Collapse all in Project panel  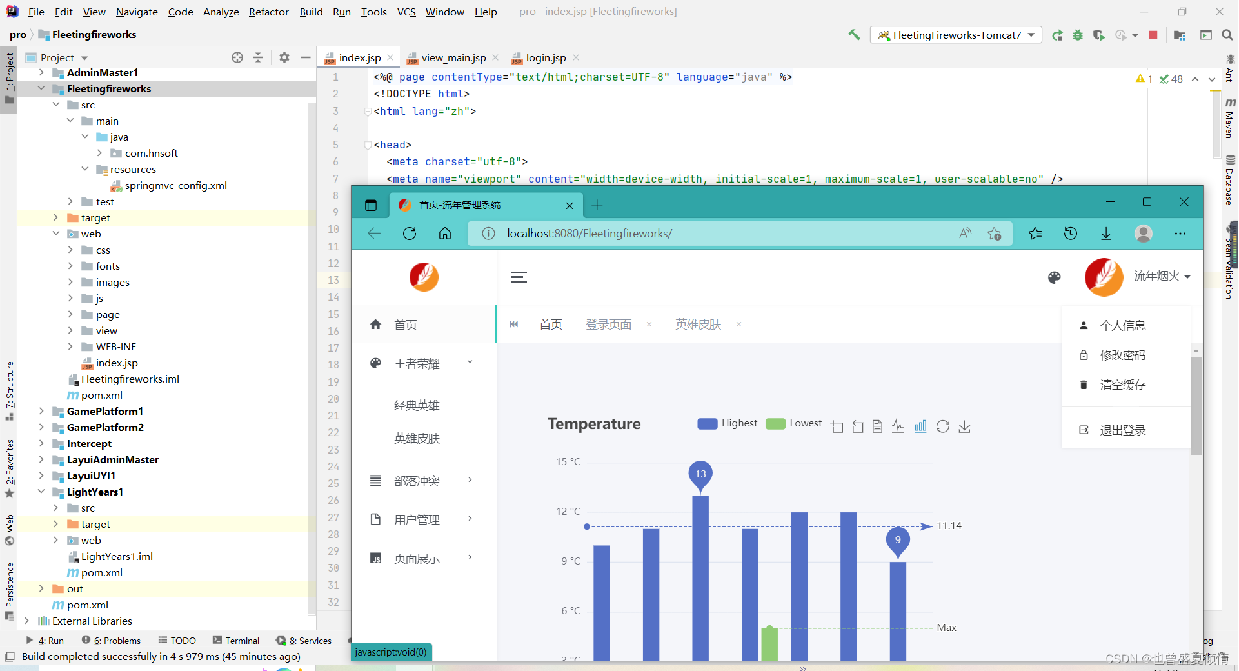258,57
